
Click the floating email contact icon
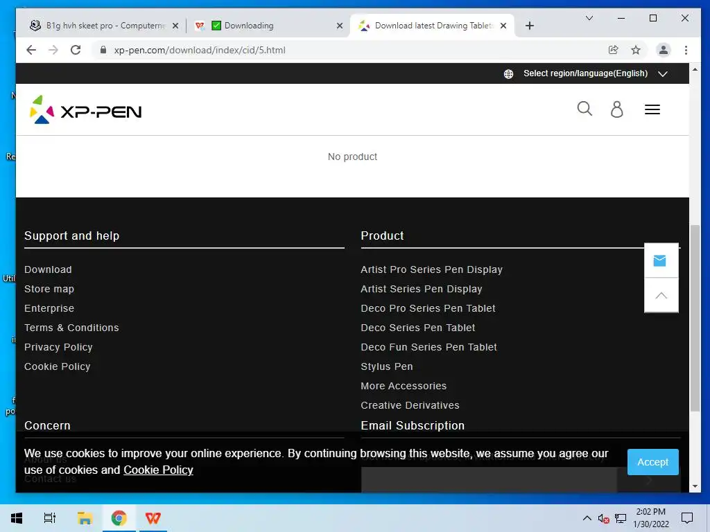coord(661,260)
